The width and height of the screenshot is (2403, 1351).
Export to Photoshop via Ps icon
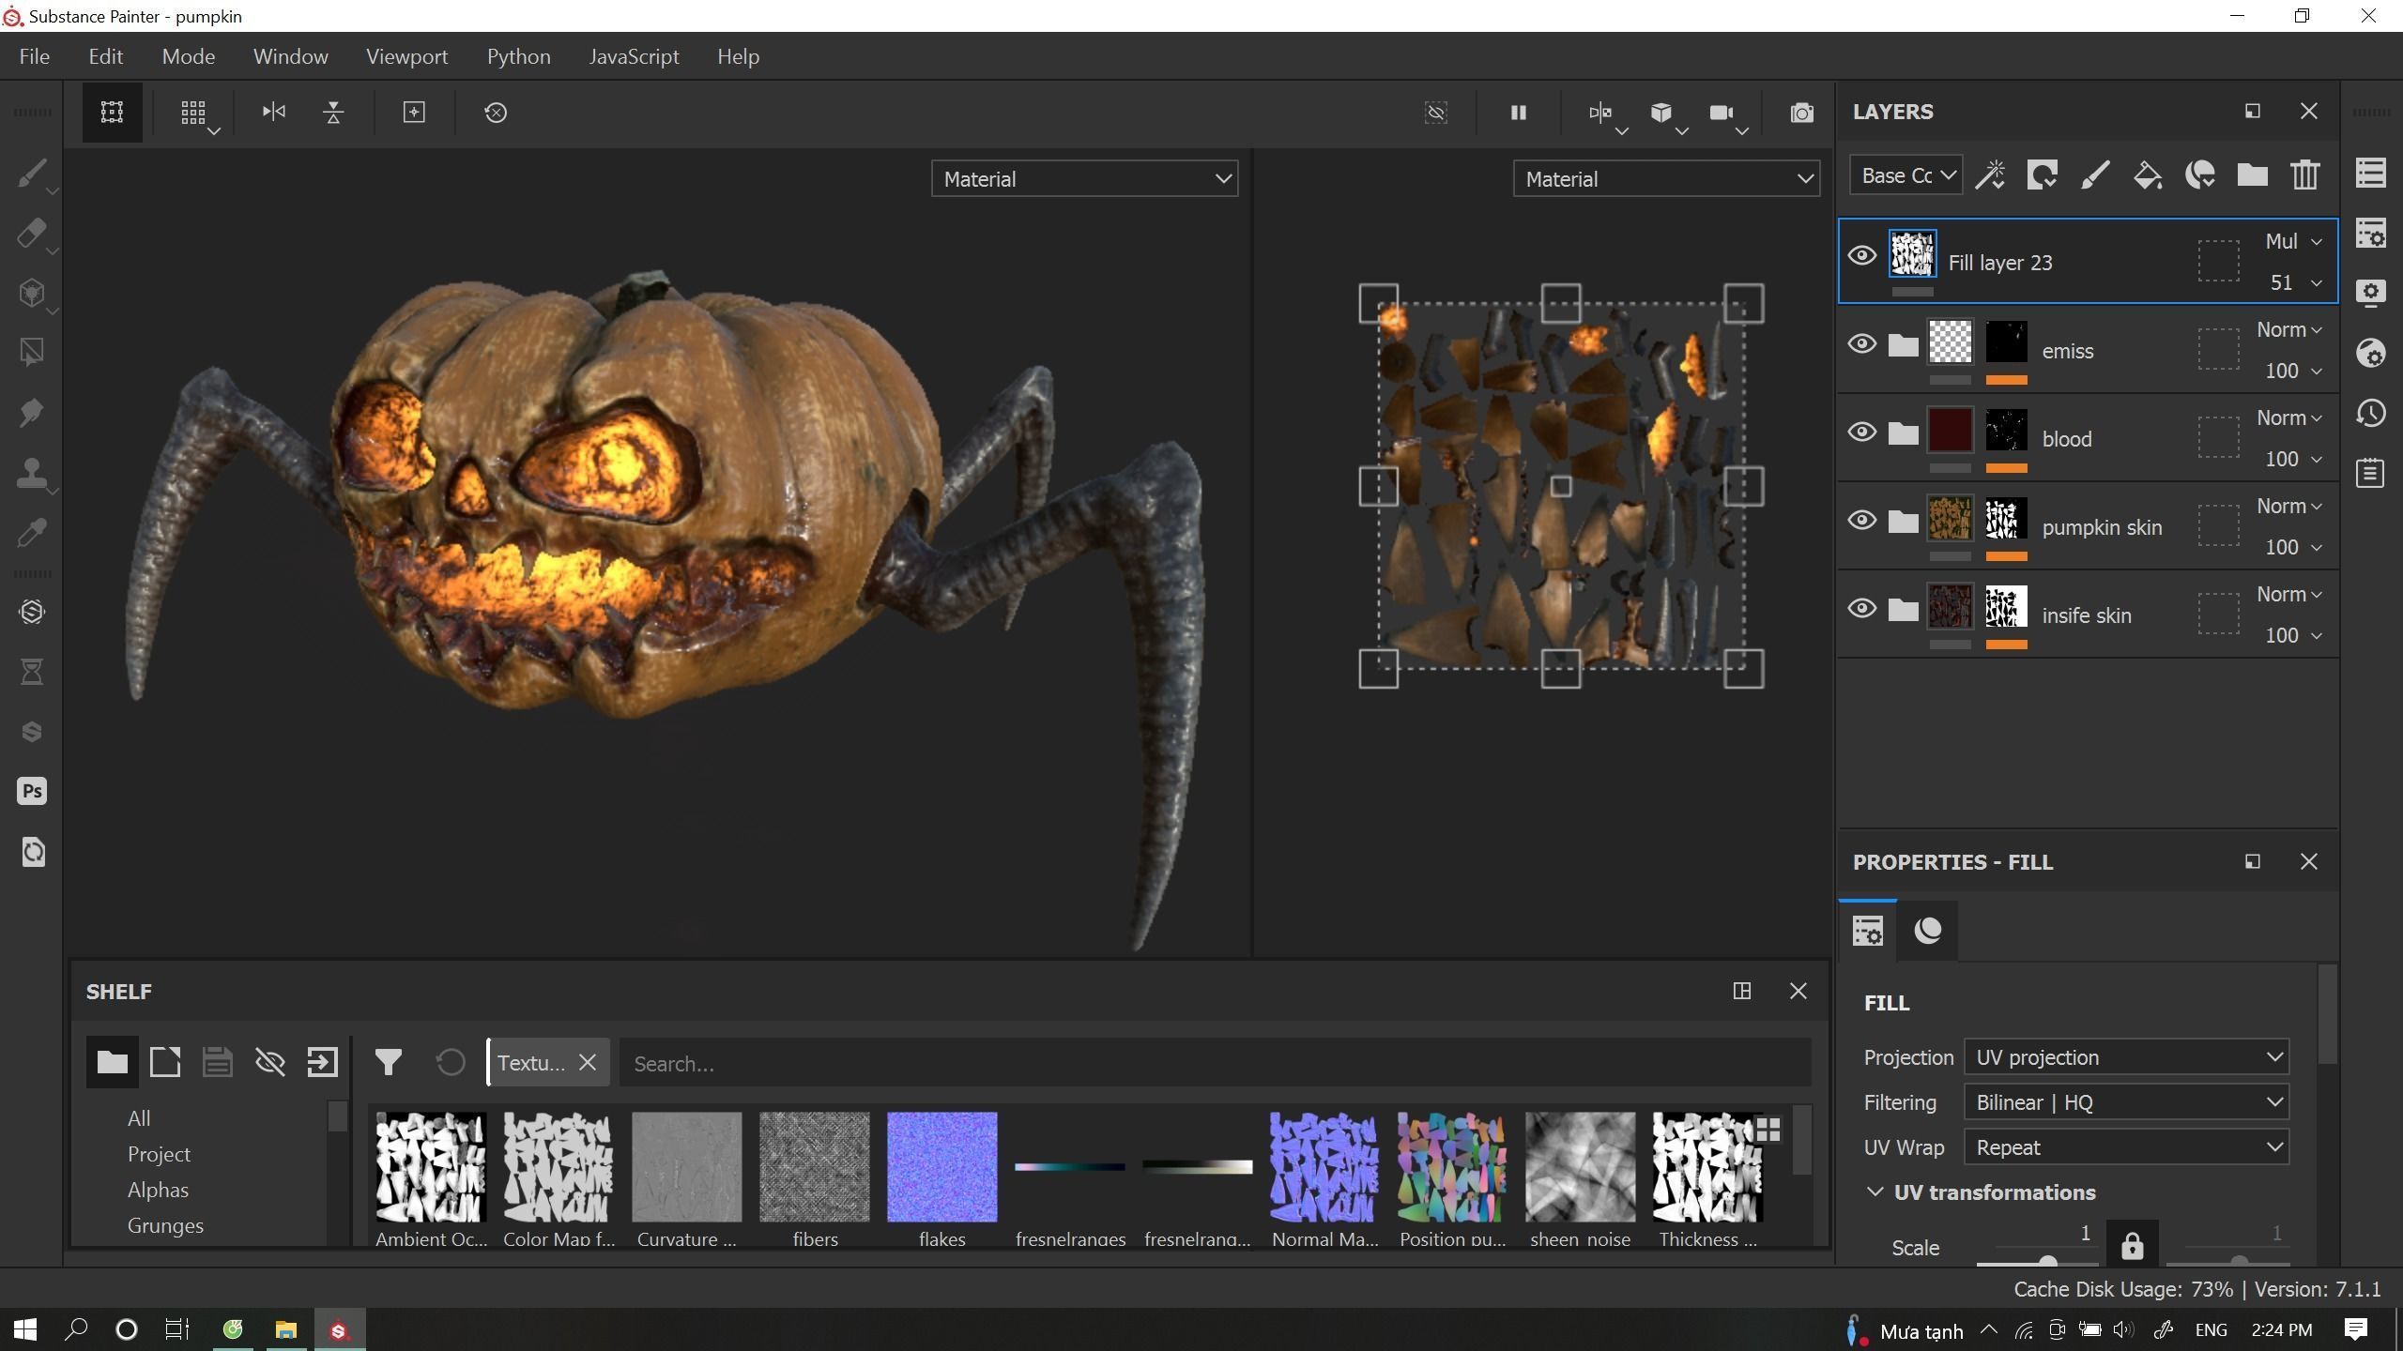pyautogui.click(x=32, y=791)
